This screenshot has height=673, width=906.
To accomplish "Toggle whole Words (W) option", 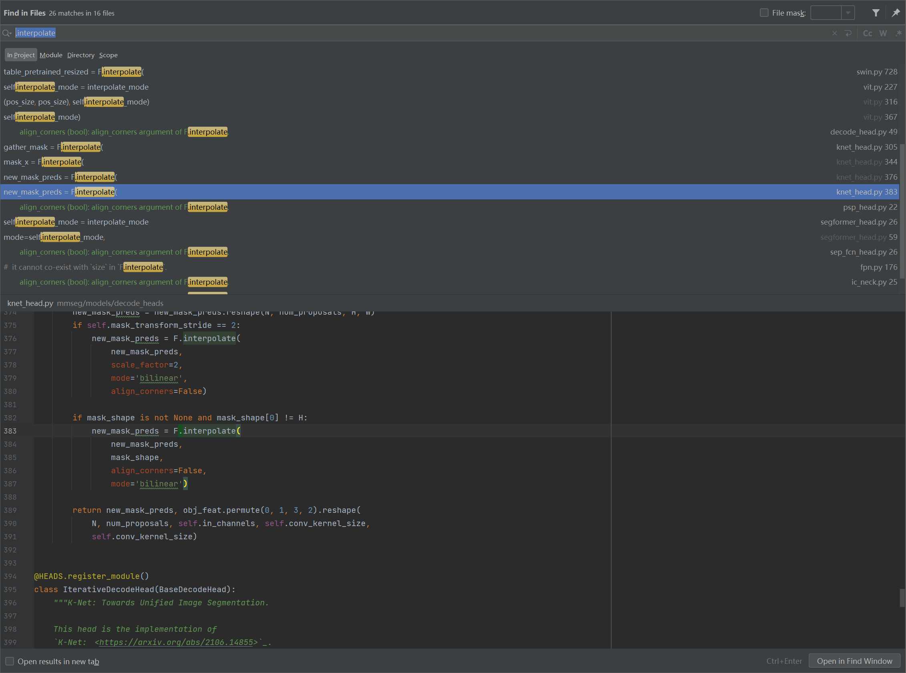I will point(883,33).
